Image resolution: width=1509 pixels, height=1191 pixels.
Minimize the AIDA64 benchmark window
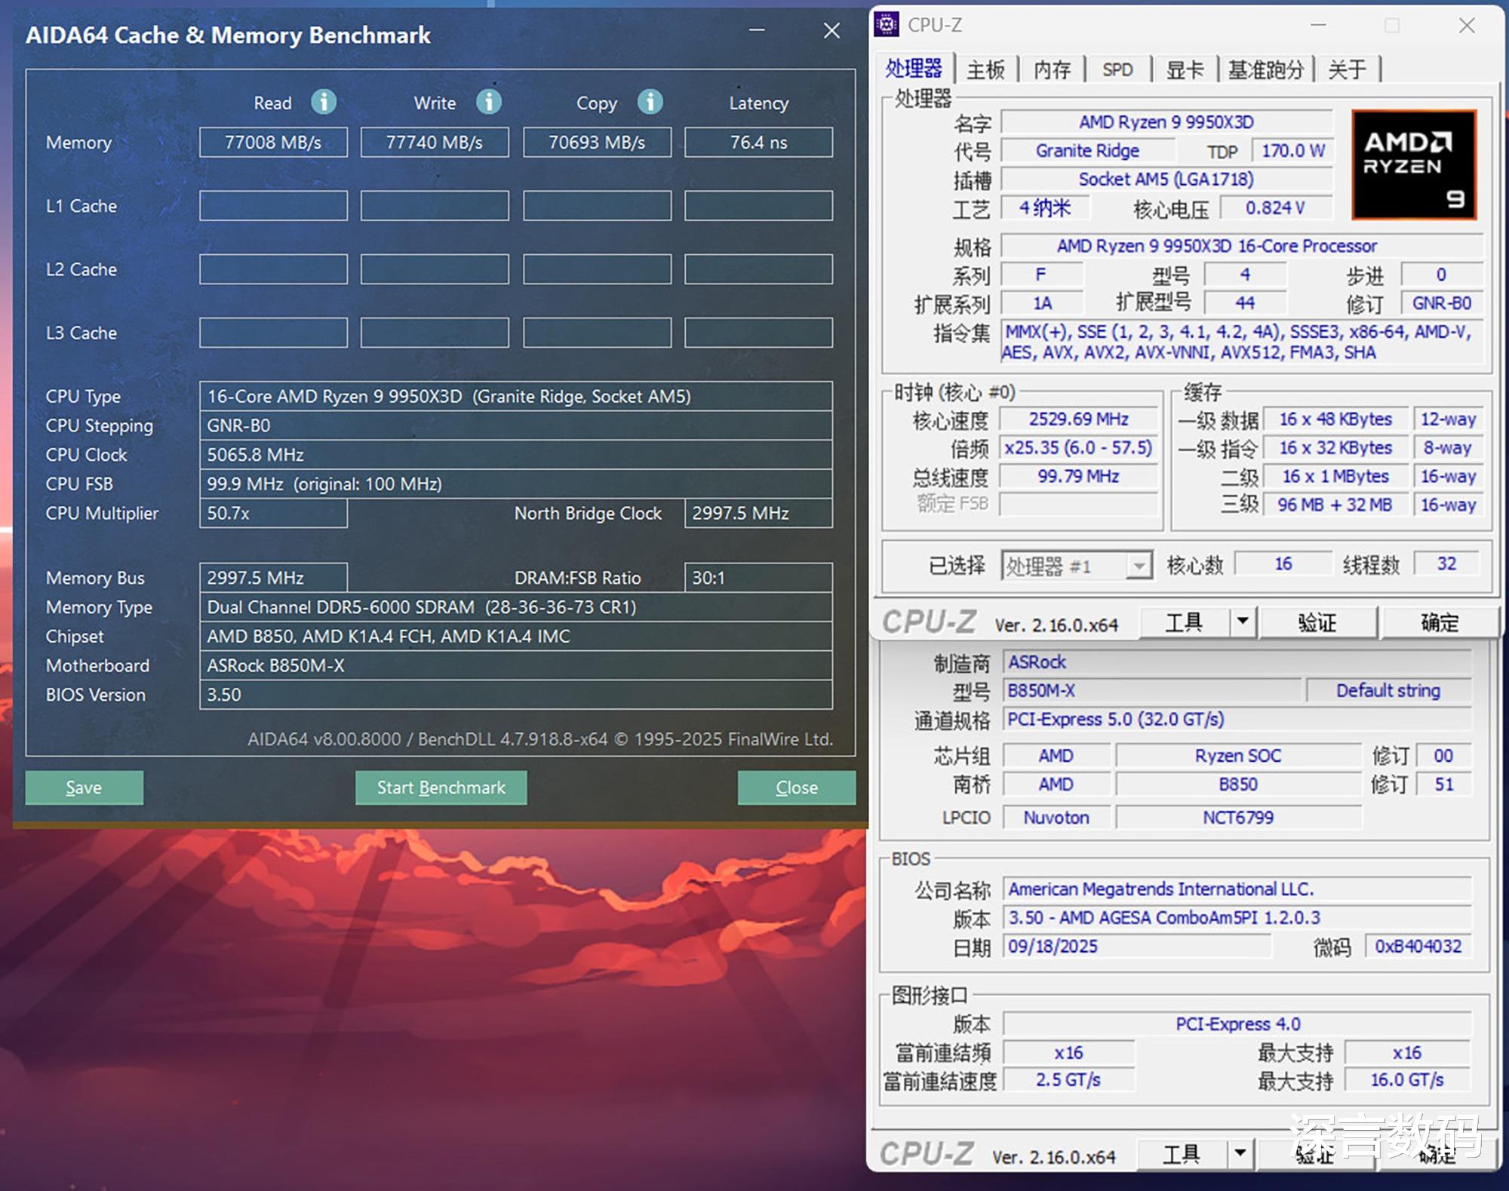pos(757,31)
